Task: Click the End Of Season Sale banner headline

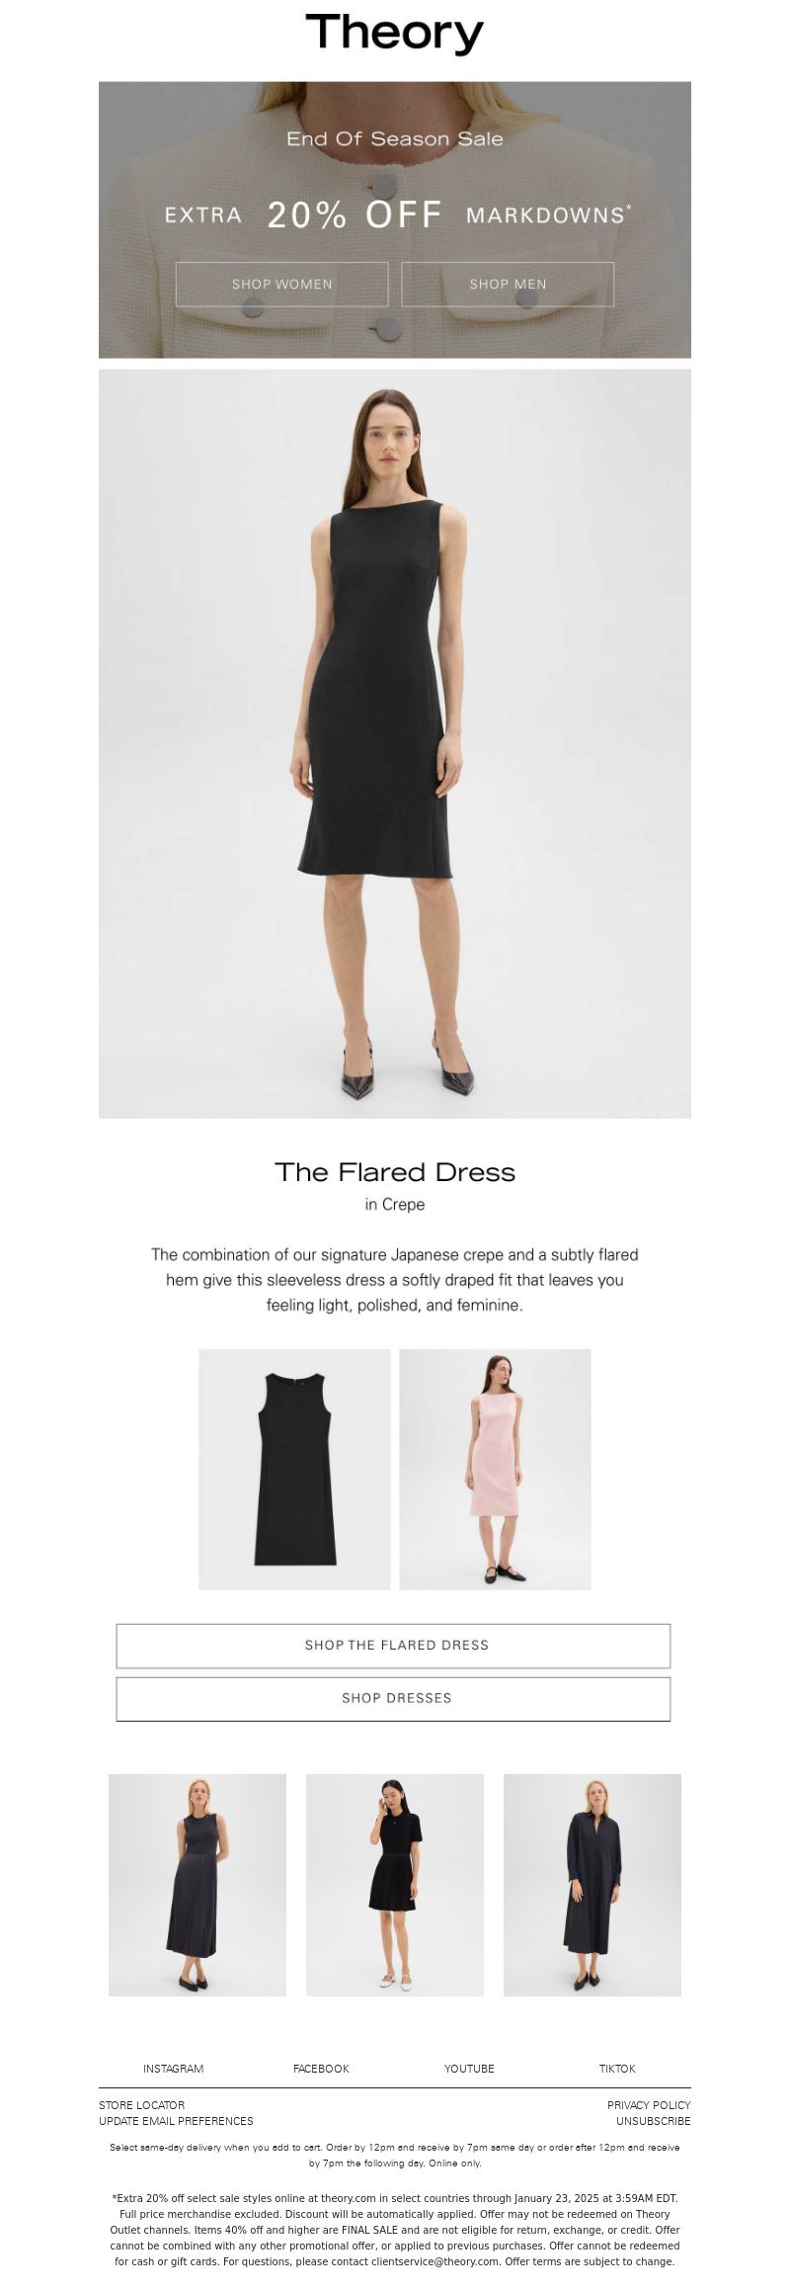Action: [395, 139]
